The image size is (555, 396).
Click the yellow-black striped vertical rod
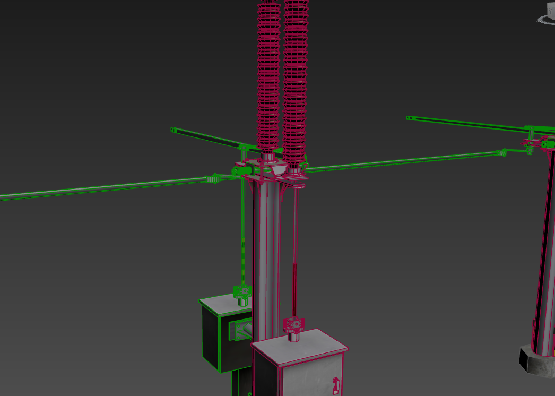point(243,260)
